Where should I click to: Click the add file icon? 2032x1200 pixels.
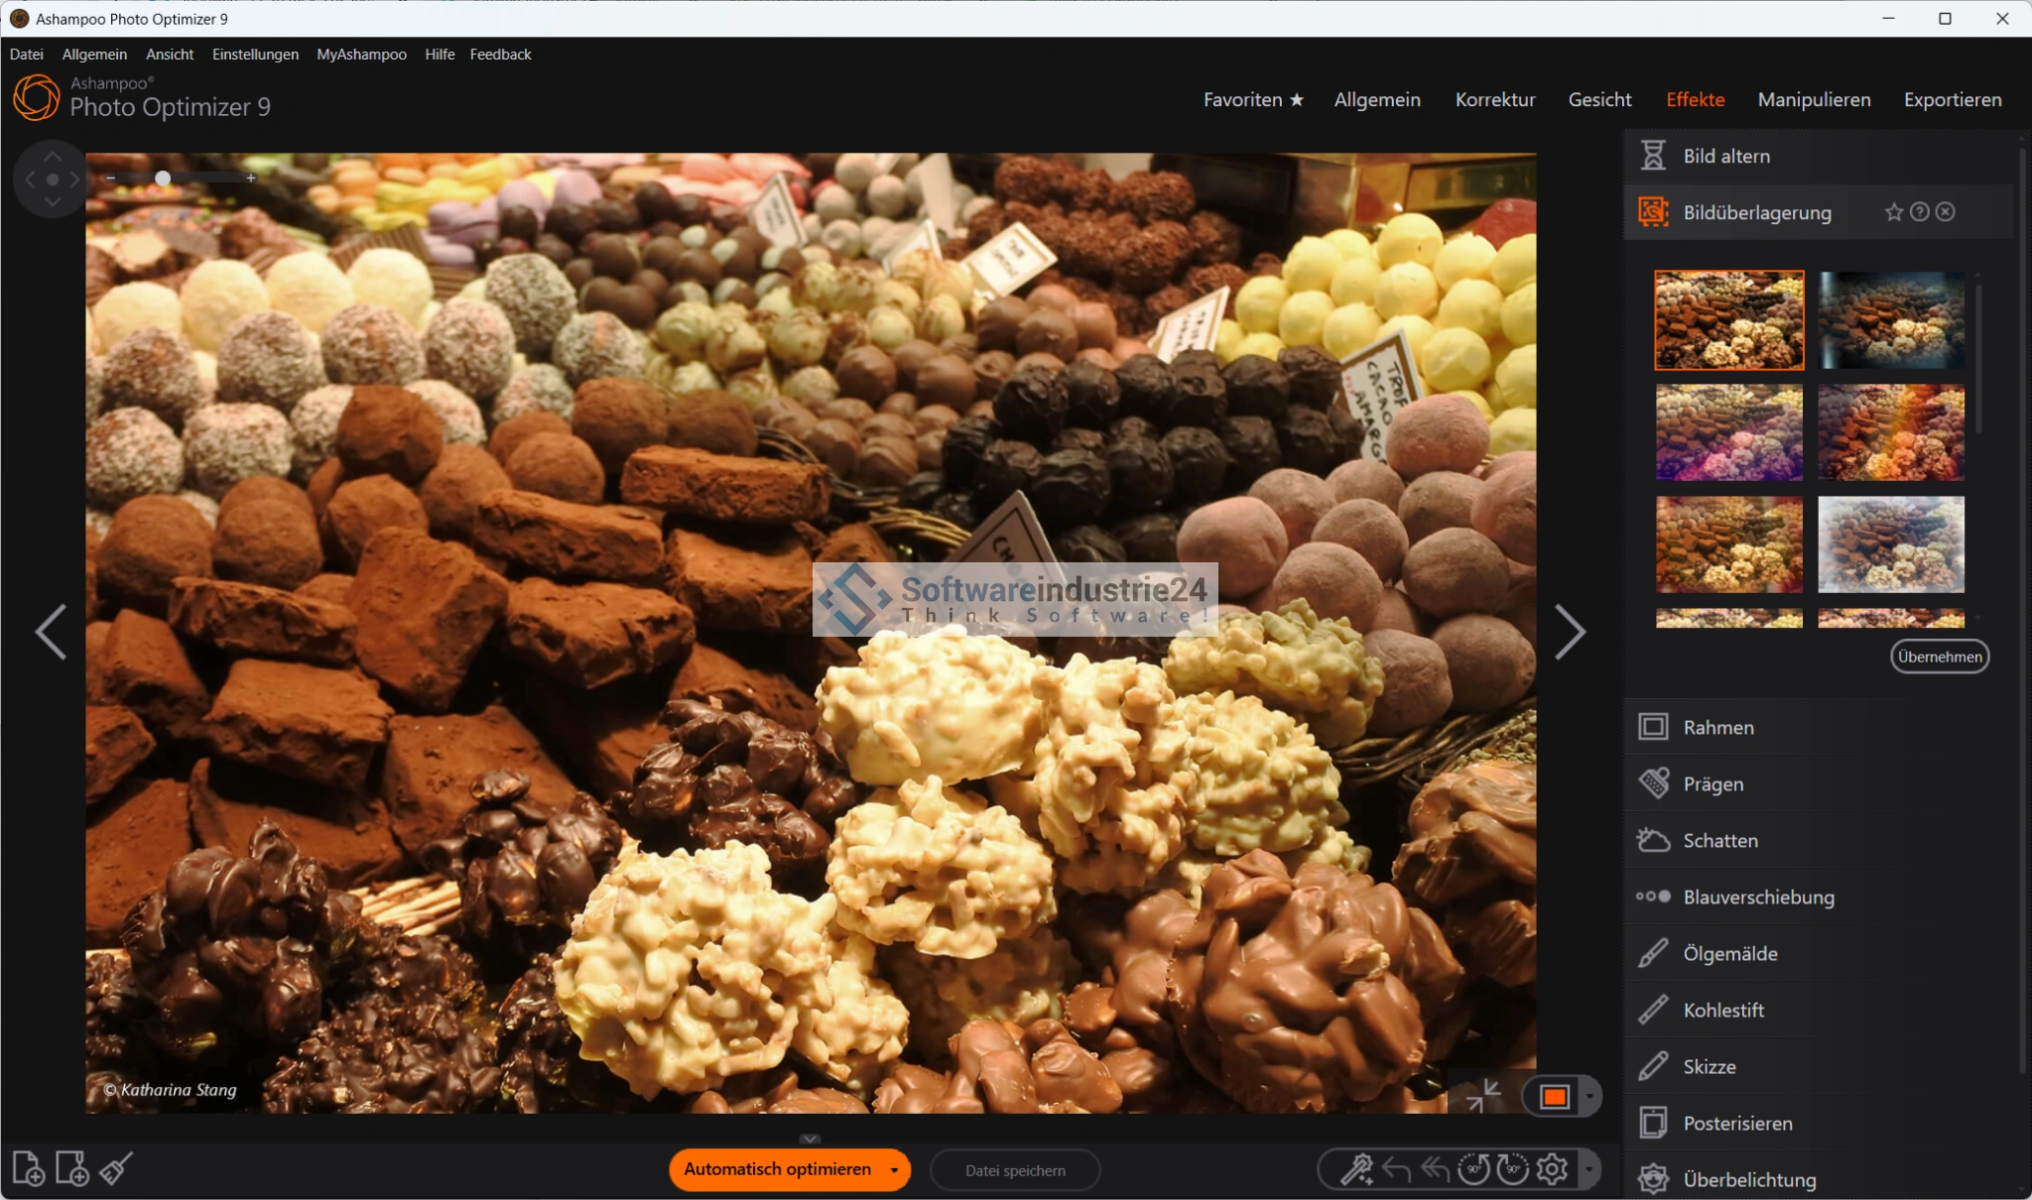click(29, 1169)
